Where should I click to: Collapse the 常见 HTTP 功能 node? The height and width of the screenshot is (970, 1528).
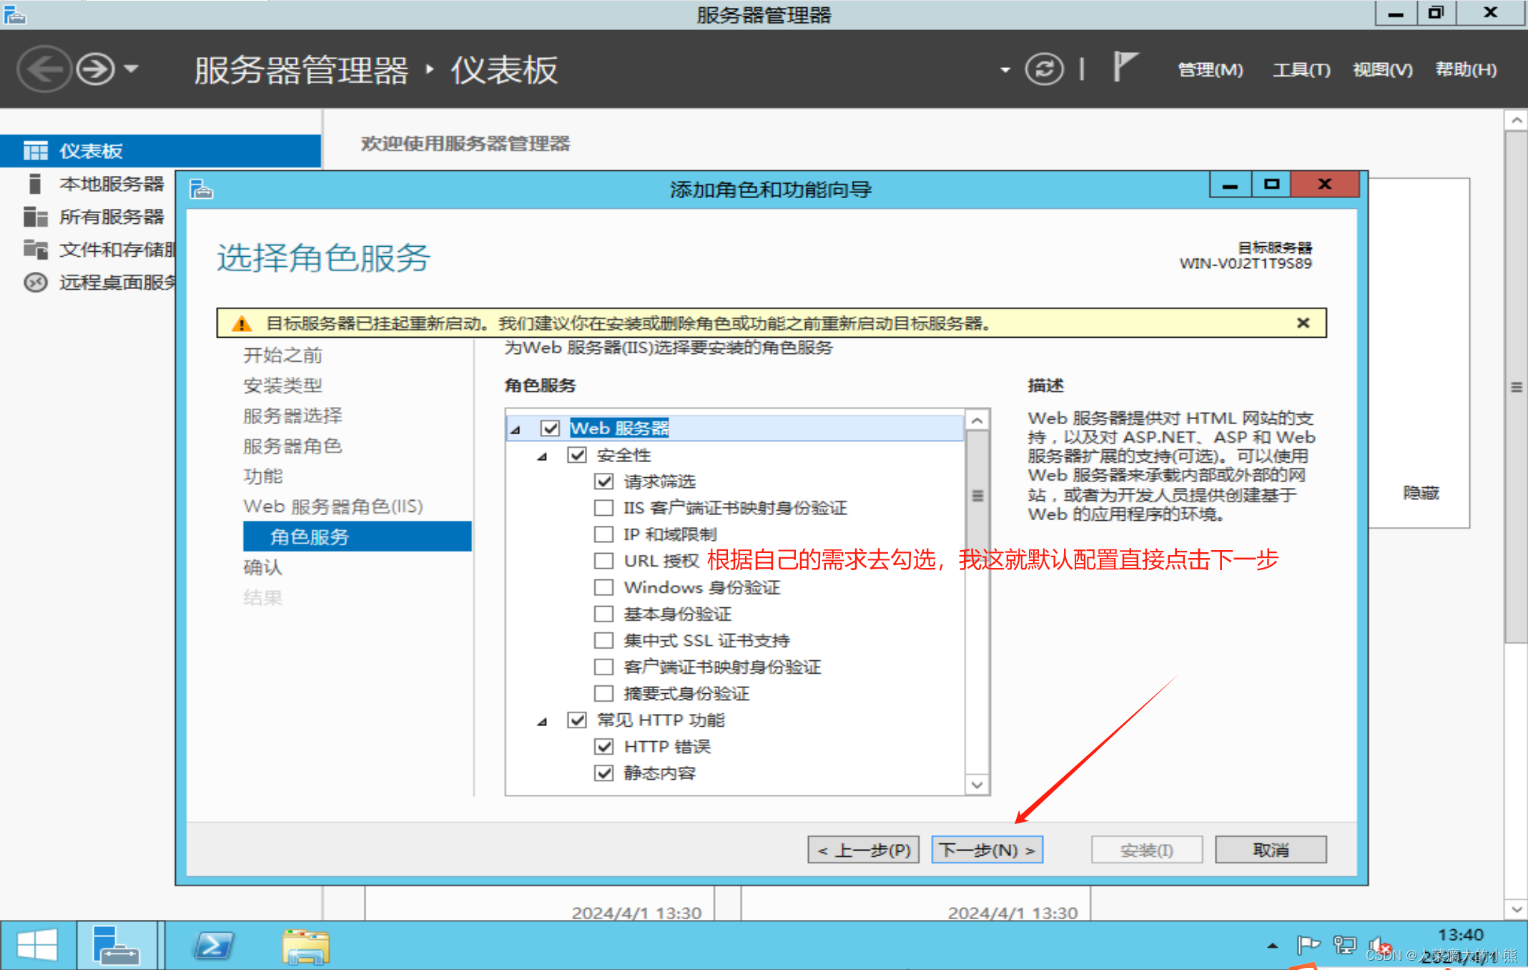[543, 721]
